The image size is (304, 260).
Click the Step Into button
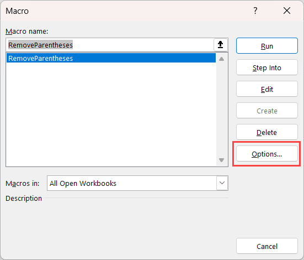click(x=267, y=67)
